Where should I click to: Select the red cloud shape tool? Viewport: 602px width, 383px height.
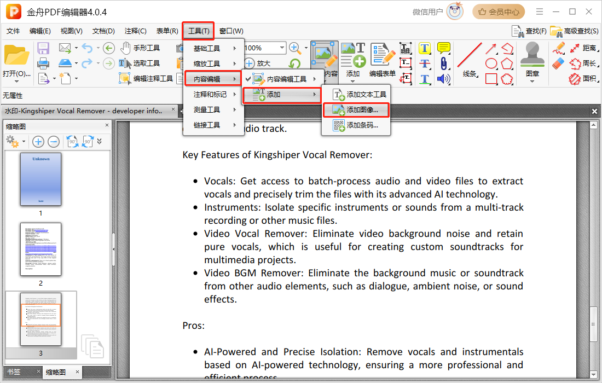click(507, 79)
